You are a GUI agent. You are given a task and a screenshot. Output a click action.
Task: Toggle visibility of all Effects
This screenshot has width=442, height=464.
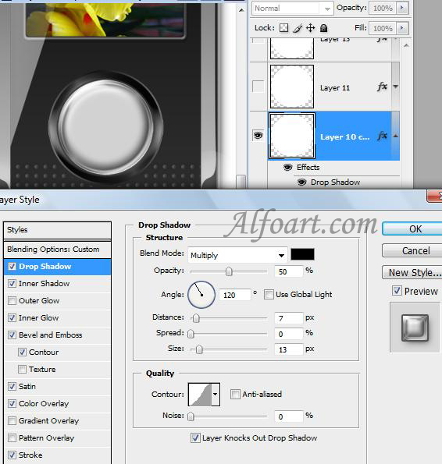point(287,167)
